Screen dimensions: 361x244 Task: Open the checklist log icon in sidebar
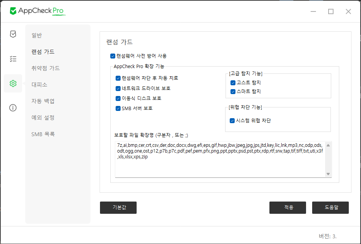point(13,59)
